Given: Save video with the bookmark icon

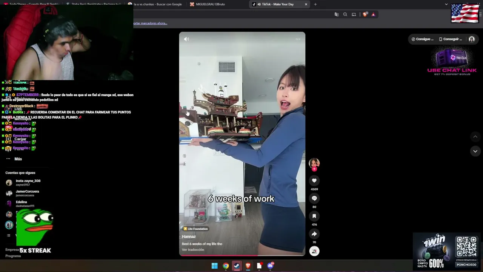Looking at the screenshot, I should pyautogui.click(x=314, y=216).
